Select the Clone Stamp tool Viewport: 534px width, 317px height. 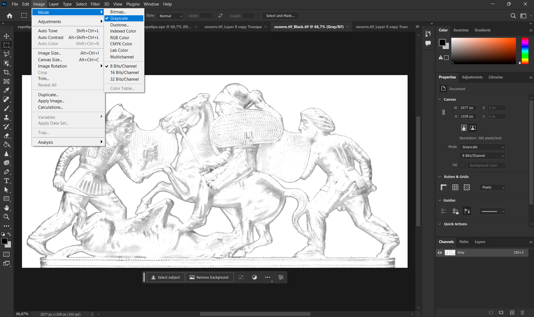click(x=6, y=118)
